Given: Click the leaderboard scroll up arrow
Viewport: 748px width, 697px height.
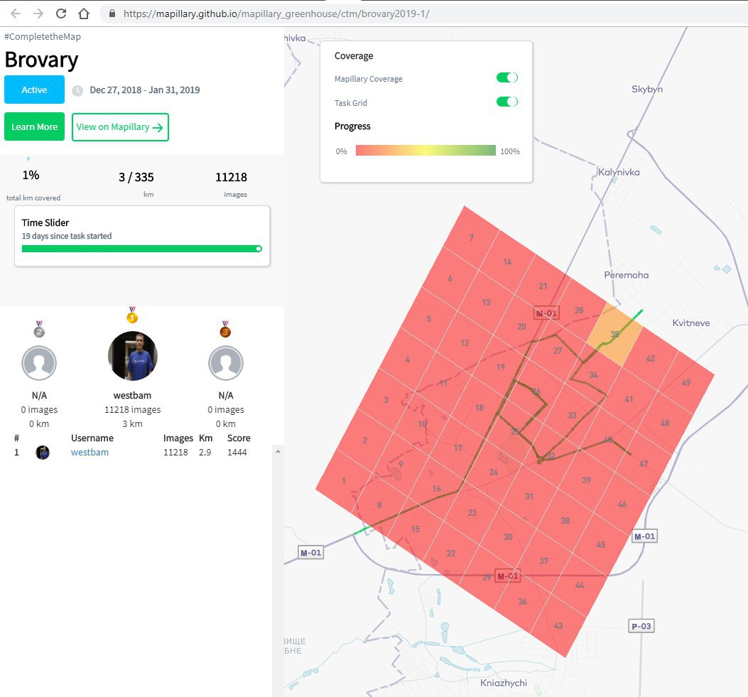Looking at the screenshot, I should (278, 451).
